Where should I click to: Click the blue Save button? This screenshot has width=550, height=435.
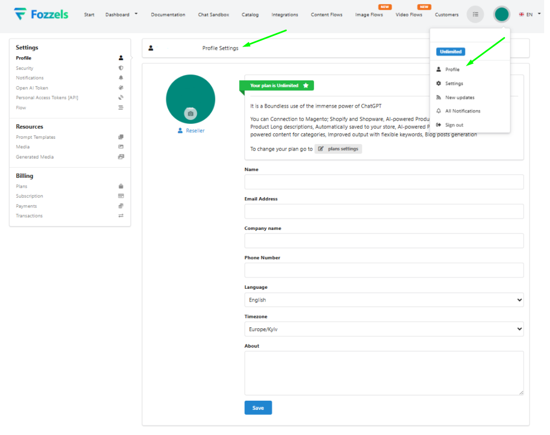[x=258, y=408]
